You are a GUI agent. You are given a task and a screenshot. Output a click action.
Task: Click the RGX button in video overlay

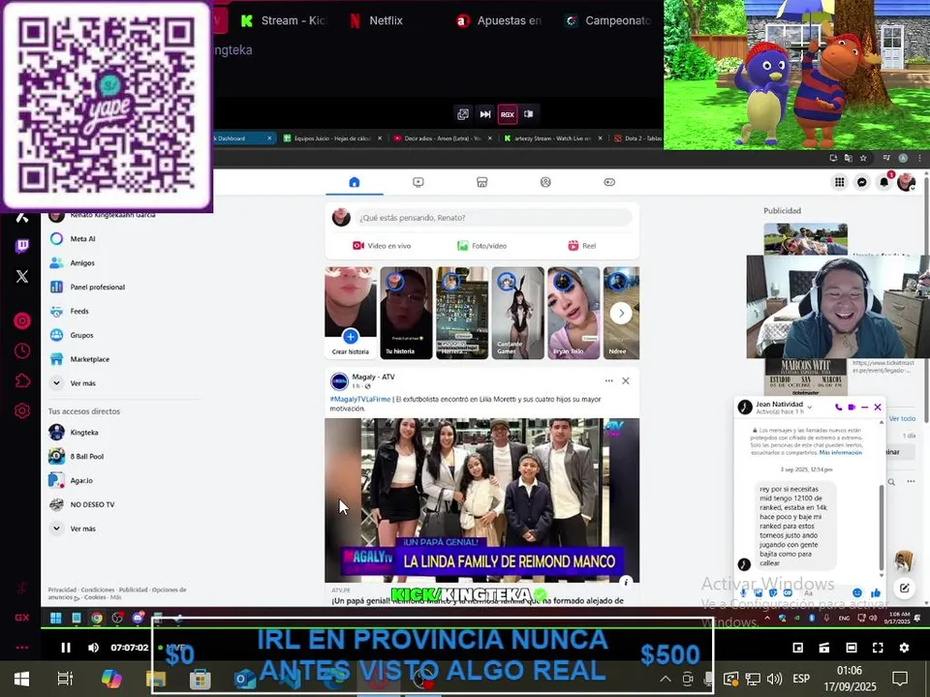[507, 114]
